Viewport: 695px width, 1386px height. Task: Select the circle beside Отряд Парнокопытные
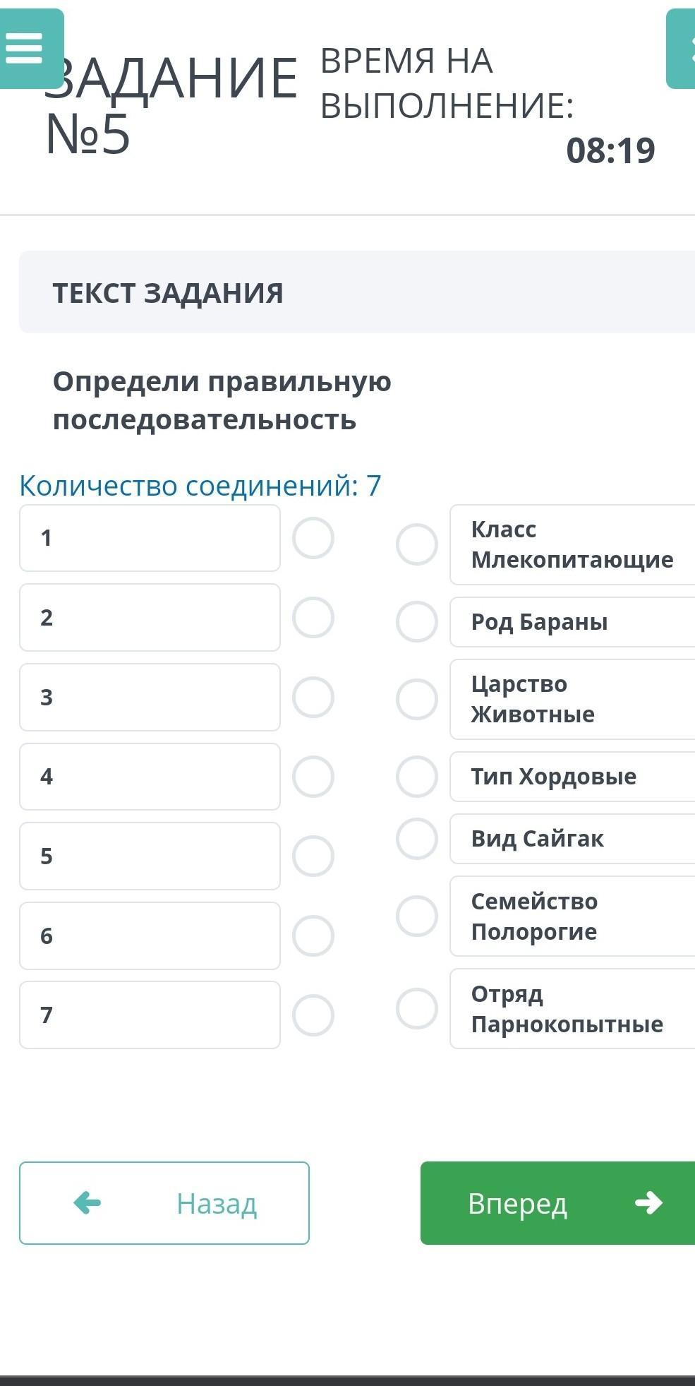(417, 1009)
